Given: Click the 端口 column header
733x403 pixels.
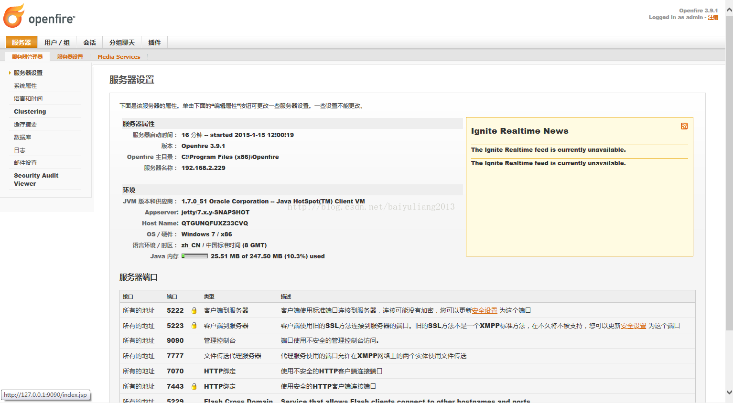Looking at the screenshot, I should pyautogui.click(x=172, y=297).
